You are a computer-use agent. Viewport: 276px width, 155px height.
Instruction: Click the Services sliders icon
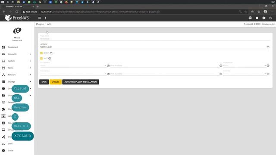point(3,102)
